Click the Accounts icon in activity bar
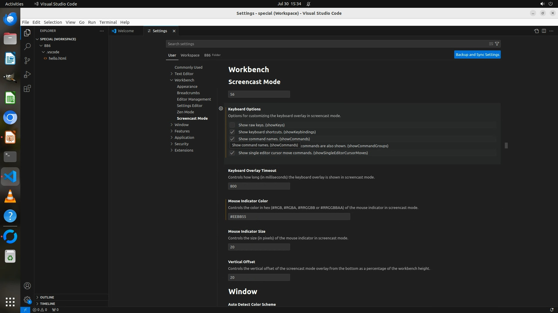The height and width of the screenshot is (313, 558). click(x=27, y=286)
